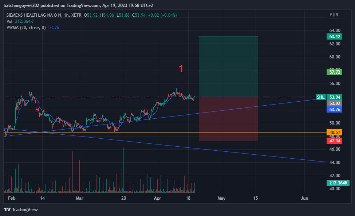355x216 pixels.
Task: Click the 50.00 price scale value
Action: [x=335, y=123]
